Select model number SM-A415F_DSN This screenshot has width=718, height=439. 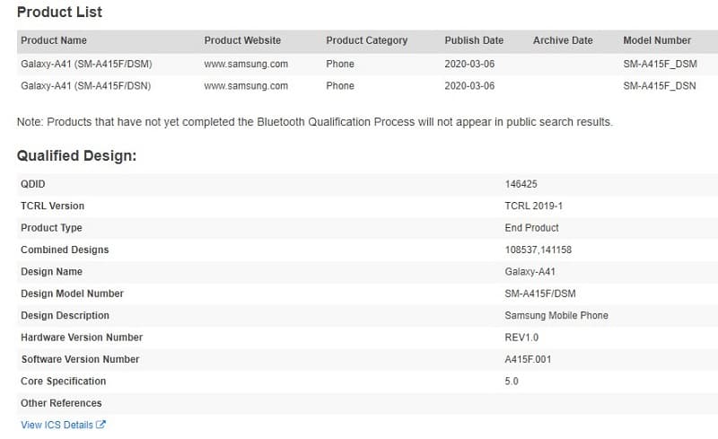pyautogui.click(x=660, y=85)
